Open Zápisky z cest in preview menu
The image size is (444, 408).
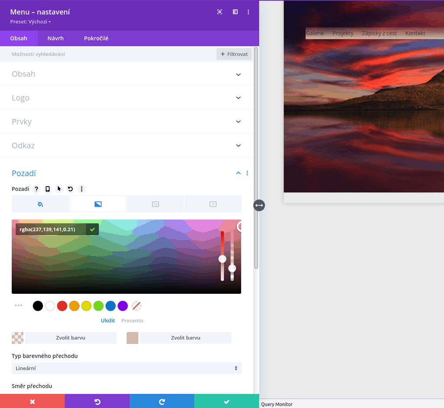[379, 33]
